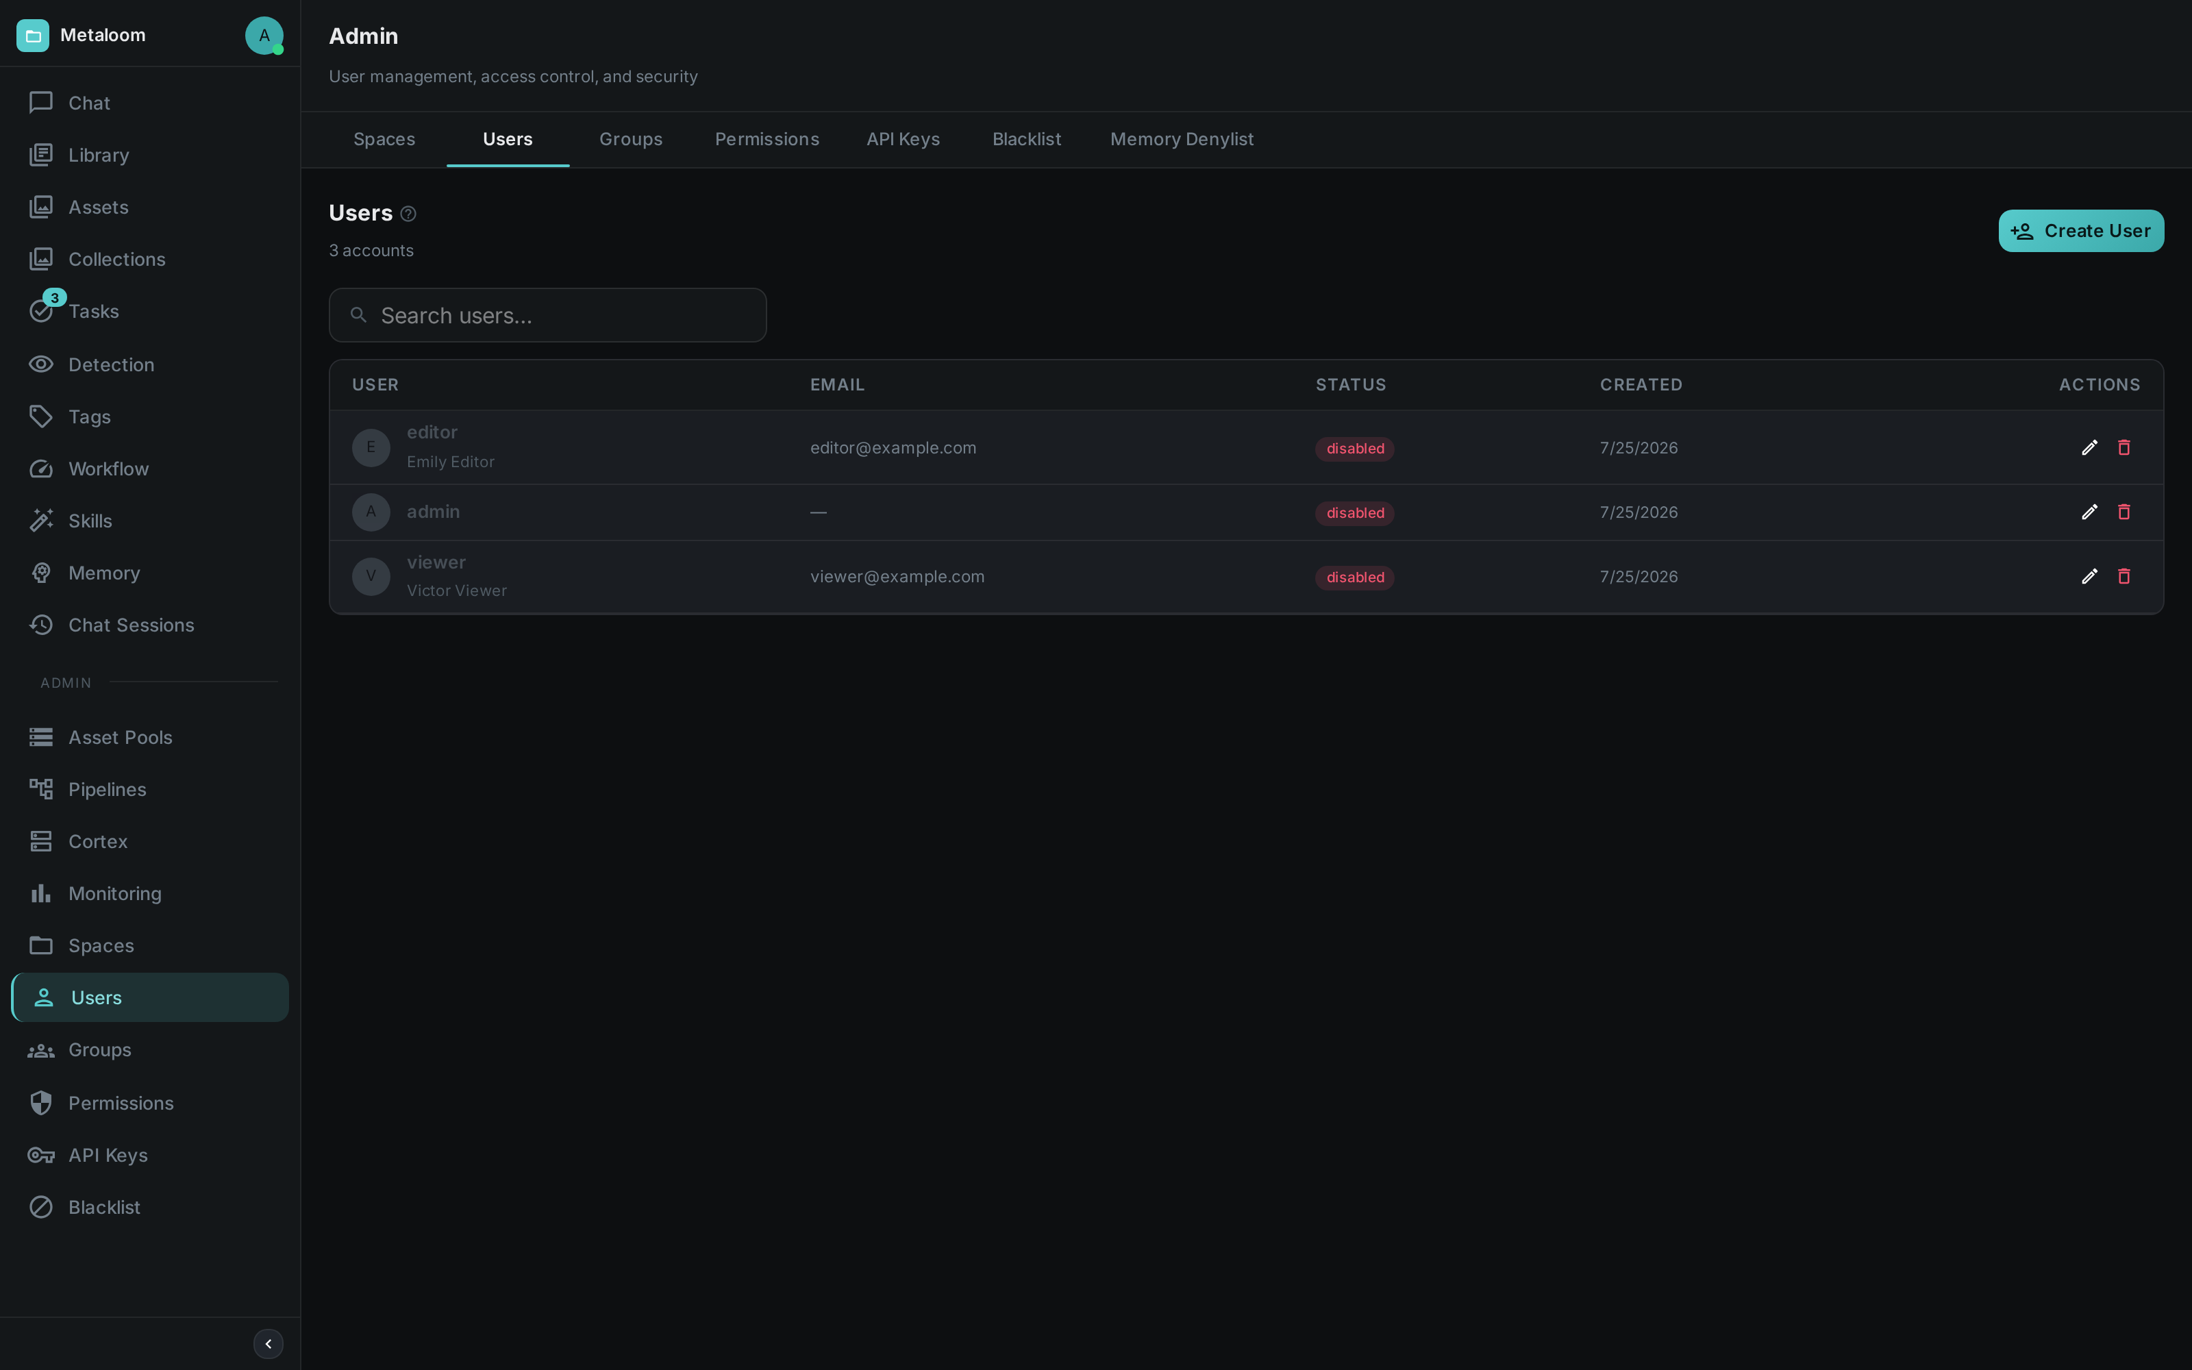Edit the editor user with pencil icon
This screenshot has width=2192, height=1370.
pyautogui.click(x=2089, y=447)
